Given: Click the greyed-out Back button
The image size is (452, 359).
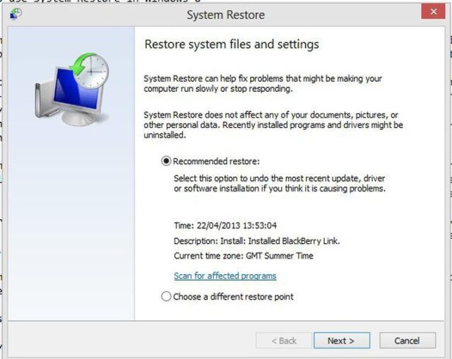Looking at the screenshot, I should click(284, 341).
